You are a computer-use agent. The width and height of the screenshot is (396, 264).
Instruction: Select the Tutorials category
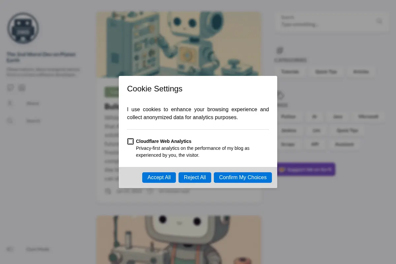click(290, 72)
